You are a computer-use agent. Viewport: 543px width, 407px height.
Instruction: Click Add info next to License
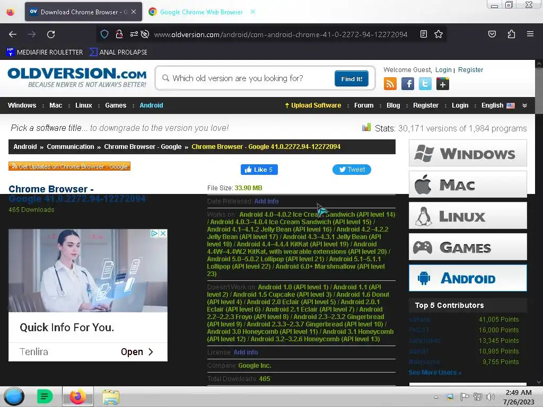(x=246, y=352)
